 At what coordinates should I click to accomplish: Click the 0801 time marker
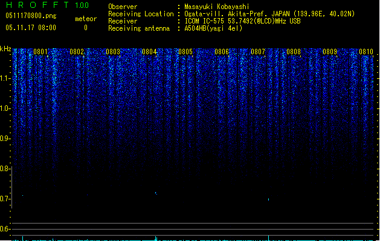pyautogui.click(x=40, y=52)
